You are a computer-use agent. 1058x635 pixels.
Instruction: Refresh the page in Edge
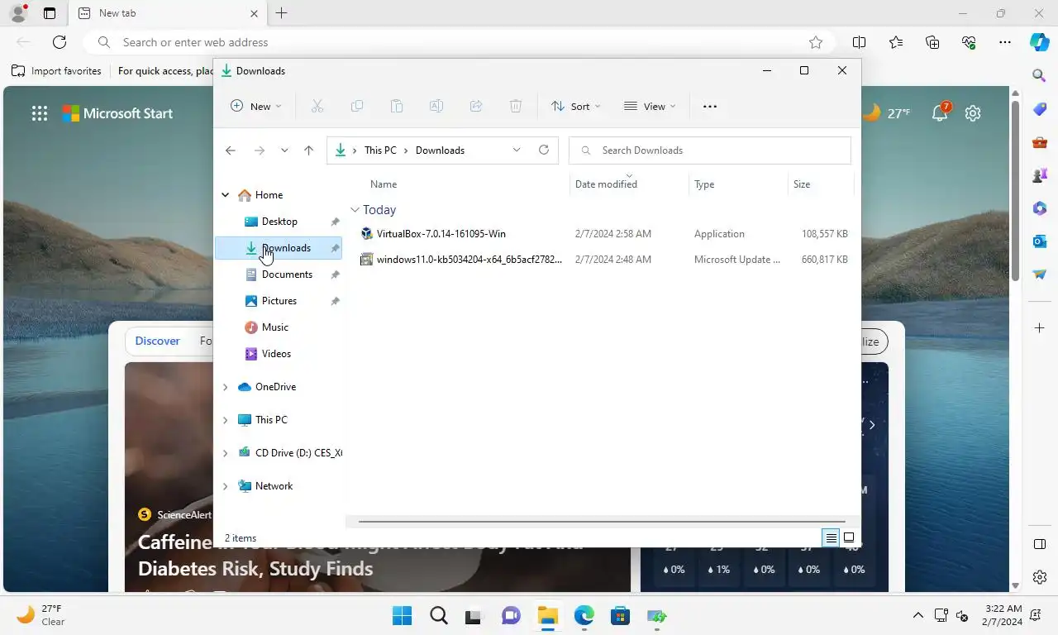60,42
